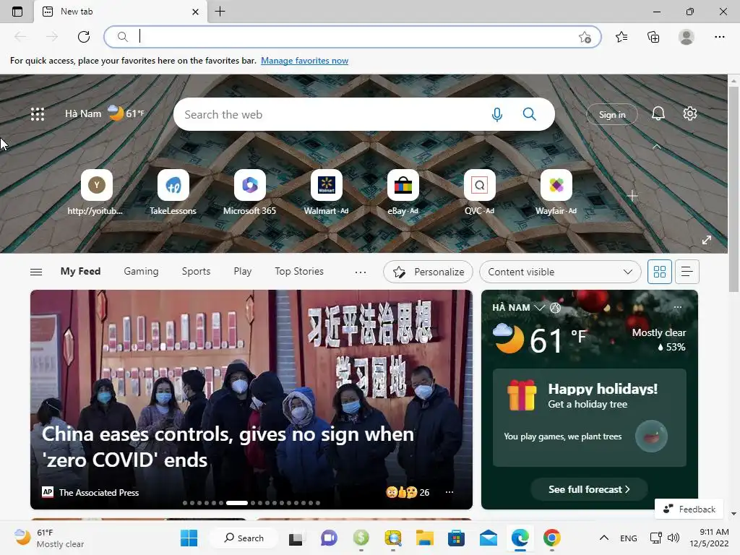Screen dimensions: 740x555
Task: Click See full forecast button
Action: 589,489
